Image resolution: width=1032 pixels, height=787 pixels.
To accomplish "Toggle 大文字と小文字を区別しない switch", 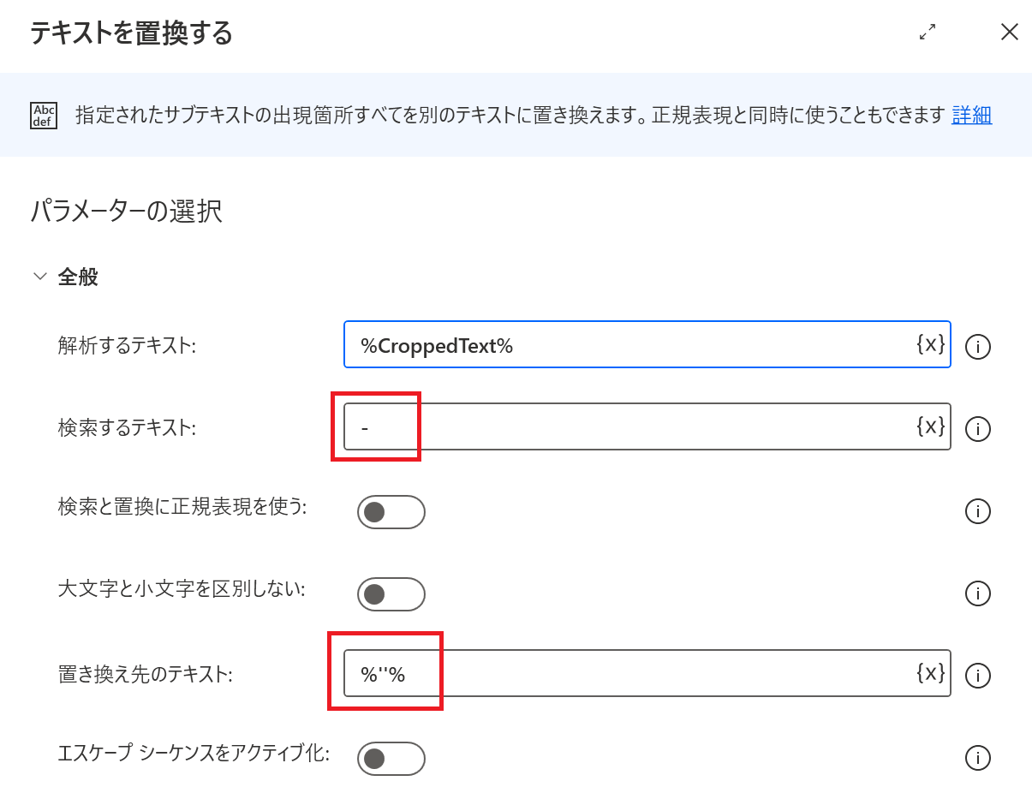I will tap(391, 594).
